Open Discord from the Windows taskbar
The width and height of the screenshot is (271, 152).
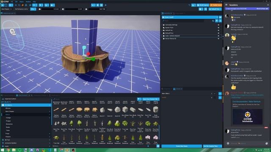coord(32,150)
